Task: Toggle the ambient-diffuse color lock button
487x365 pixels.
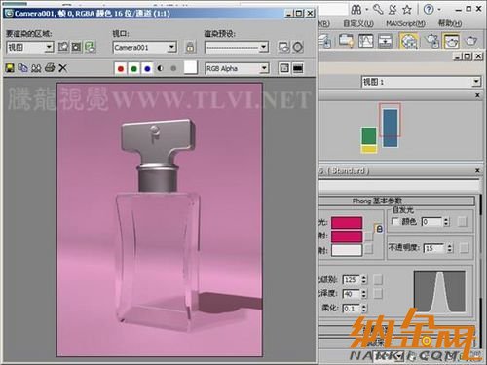Action: 379,229
